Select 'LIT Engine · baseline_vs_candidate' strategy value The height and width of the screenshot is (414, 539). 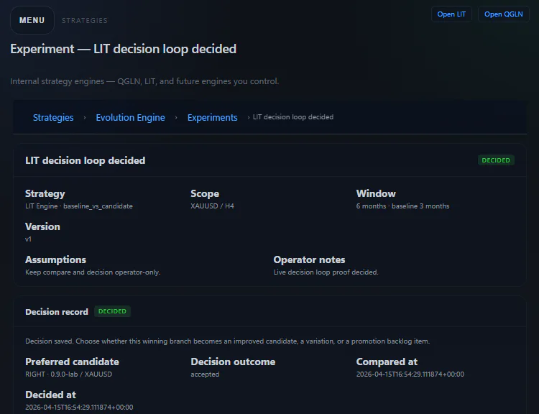point(79,206)
